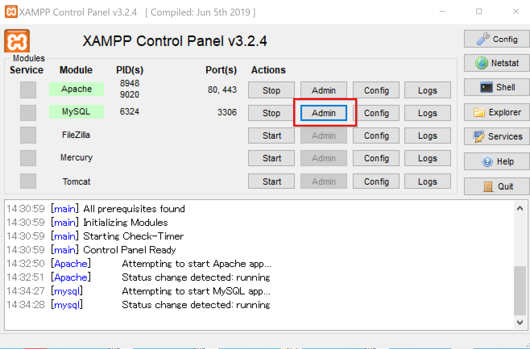The width and height of the screenshot is (530, 349).
Task: Click the log scrollbar down arrow
Action: click(520, 322)
